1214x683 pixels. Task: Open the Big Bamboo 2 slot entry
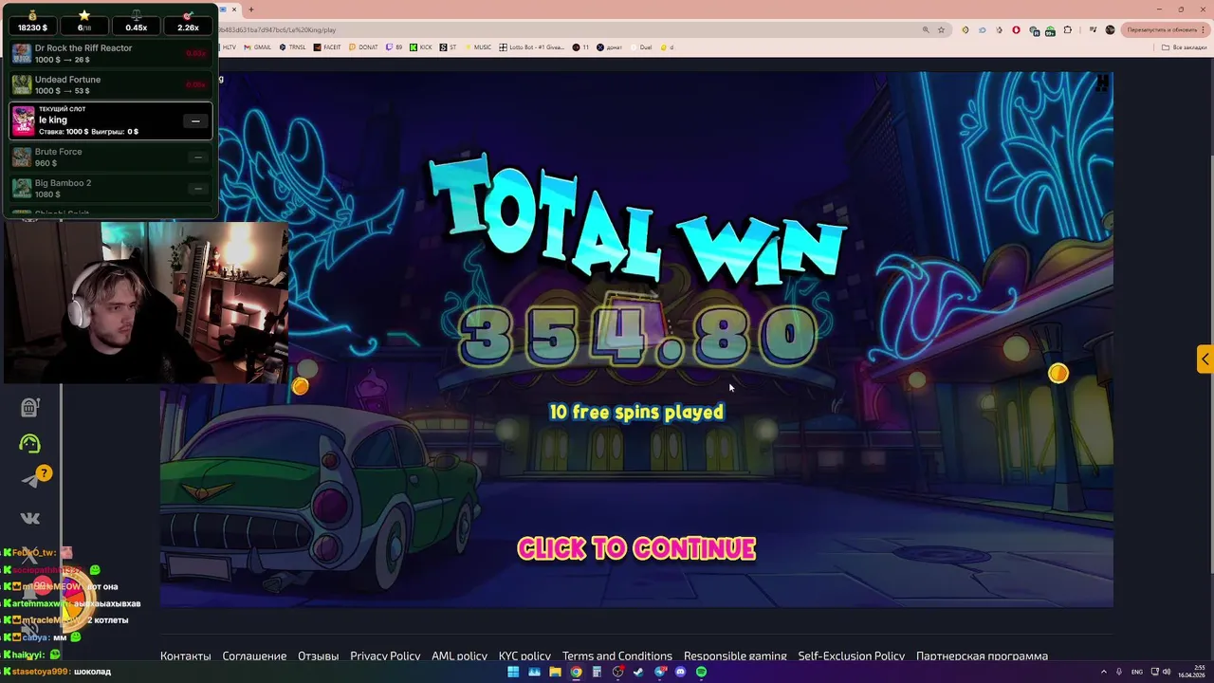click(111, 189)
